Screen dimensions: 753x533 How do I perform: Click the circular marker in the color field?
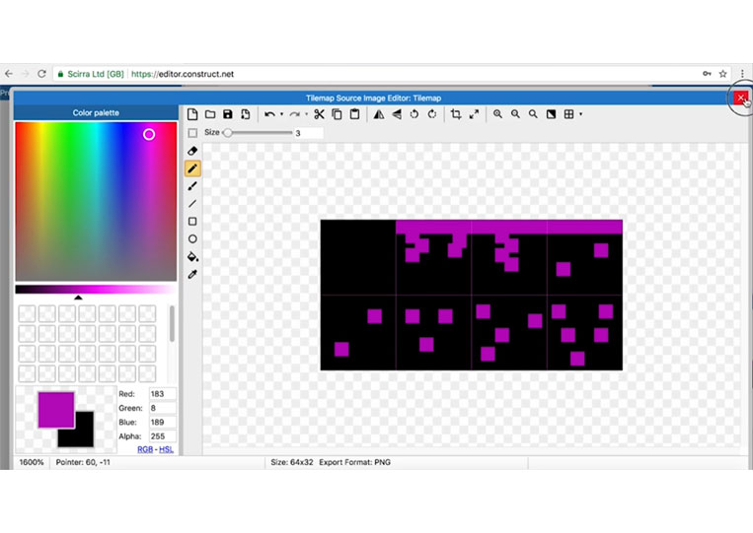[149, 135]
